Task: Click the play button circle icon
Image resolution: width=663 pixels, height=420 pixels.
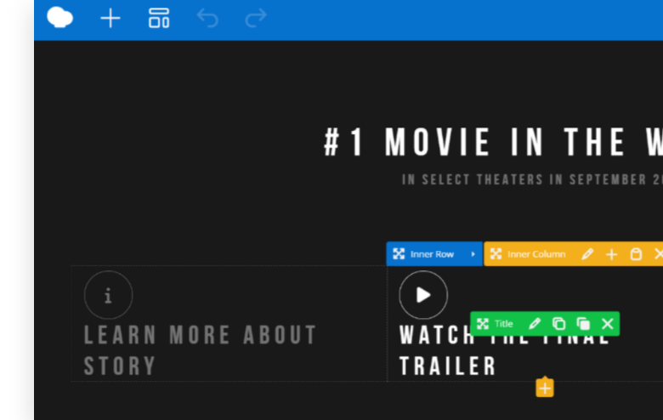Action: point(423,295)
